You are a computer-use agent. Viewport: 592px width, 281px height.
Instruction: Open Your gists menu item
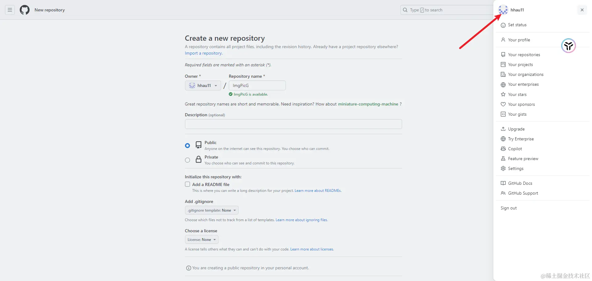coord(543,114)
